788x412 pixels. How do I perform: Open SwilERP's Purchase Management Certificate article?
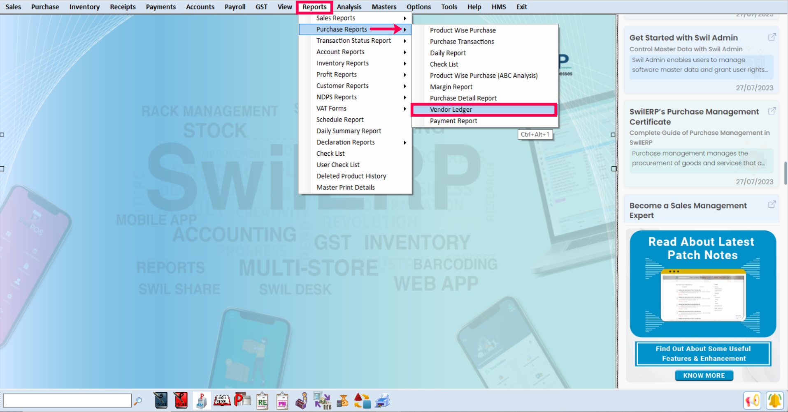click(702, 144)
